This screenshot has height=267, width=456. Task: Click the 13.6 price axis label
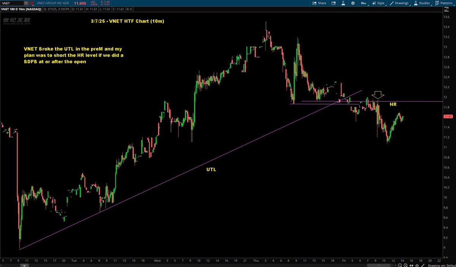447,17
